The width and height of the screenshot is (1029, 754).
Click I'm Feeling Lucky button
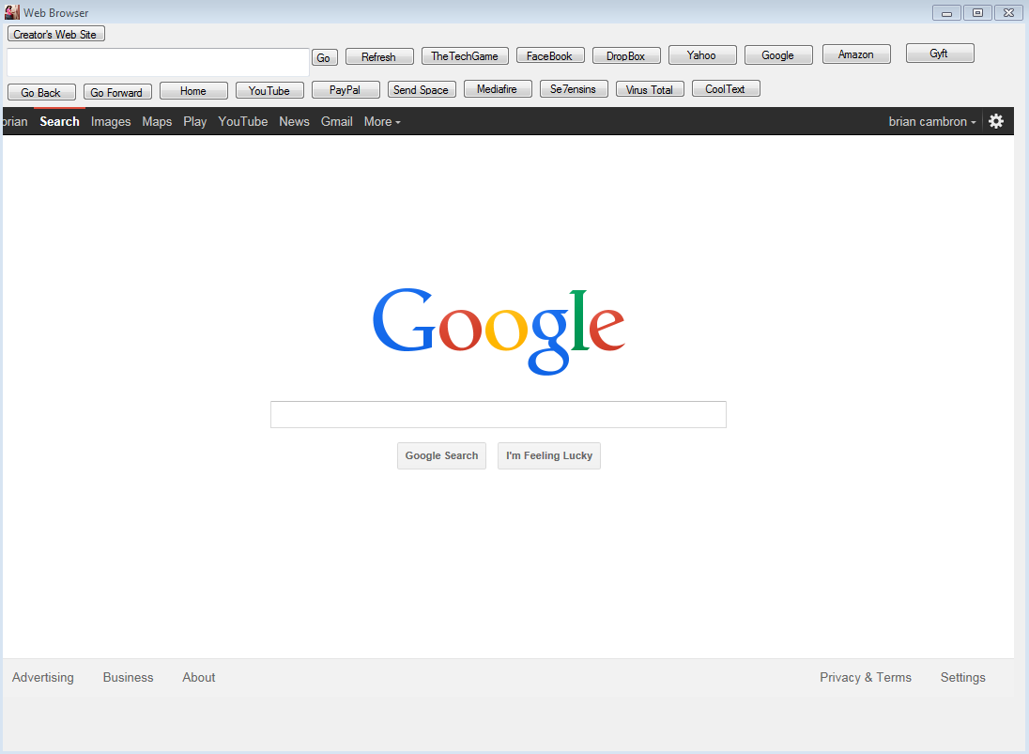(549, 456)
